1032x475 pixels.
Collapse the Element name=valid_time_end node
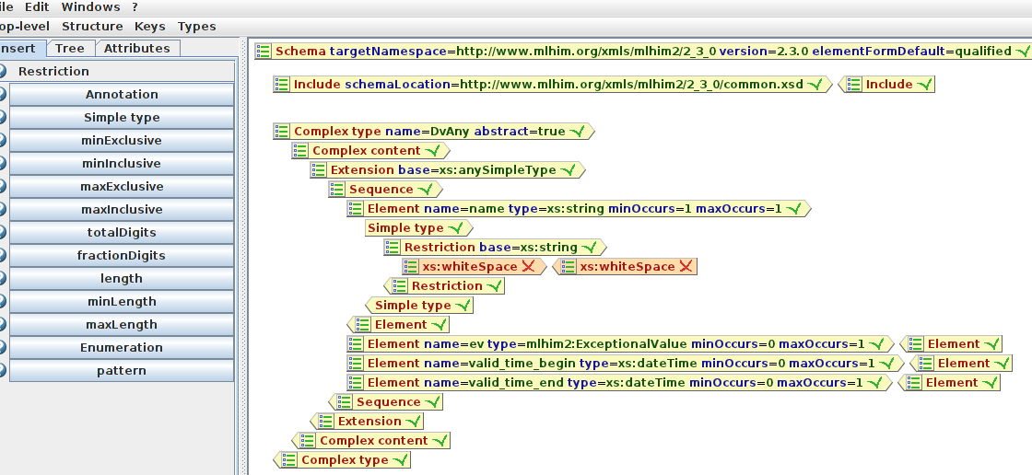[356, 383]
